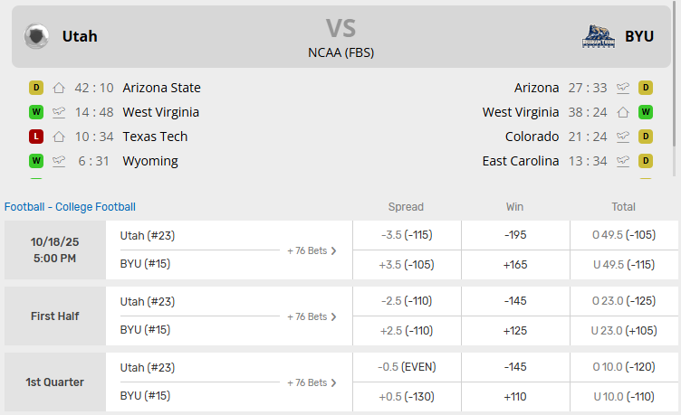Expand +76 Bets for the full game

point(312,250)
